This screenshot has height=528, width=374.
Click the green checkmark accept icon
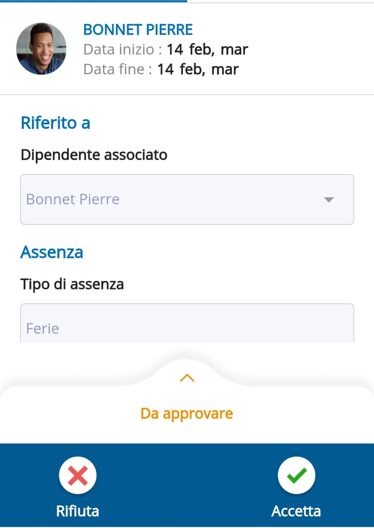click(x=296, y=475)
